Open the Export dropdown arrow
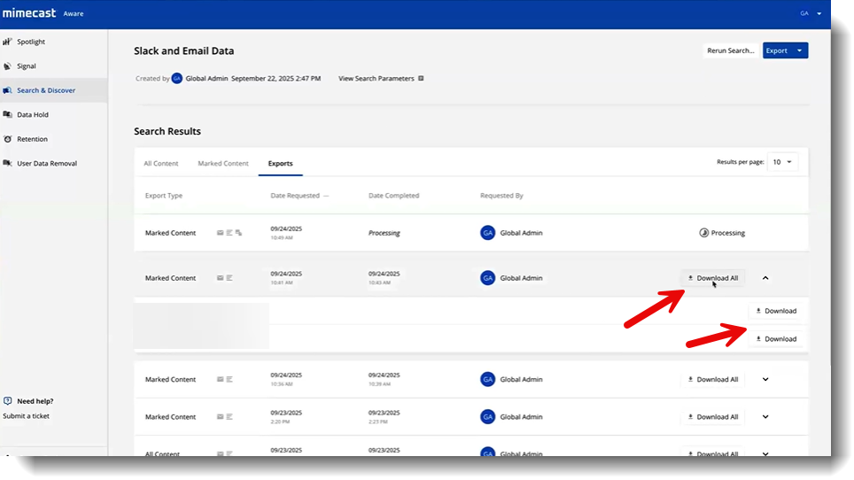Image resolution: width=854 pixels, height=480 pixels. point(800,50)
